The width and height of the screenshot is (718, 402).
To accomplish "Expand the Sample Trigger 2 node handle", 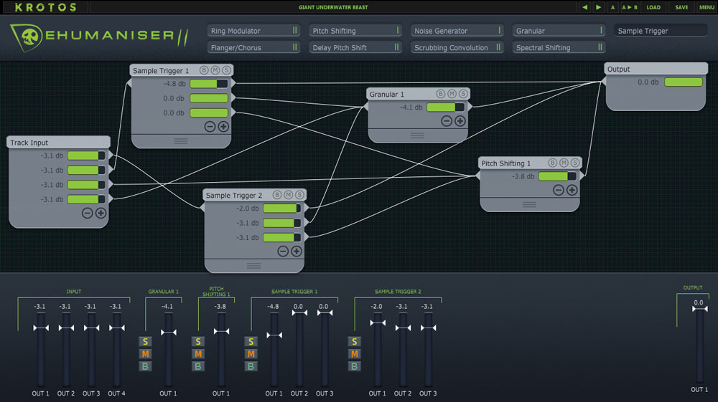I will (x=253, y=265).
